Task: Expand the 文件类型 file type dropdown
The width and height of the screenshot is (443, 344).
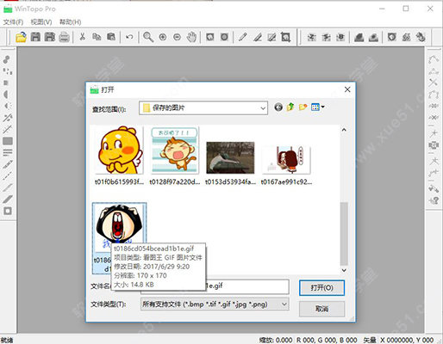Action: (284, 304)
